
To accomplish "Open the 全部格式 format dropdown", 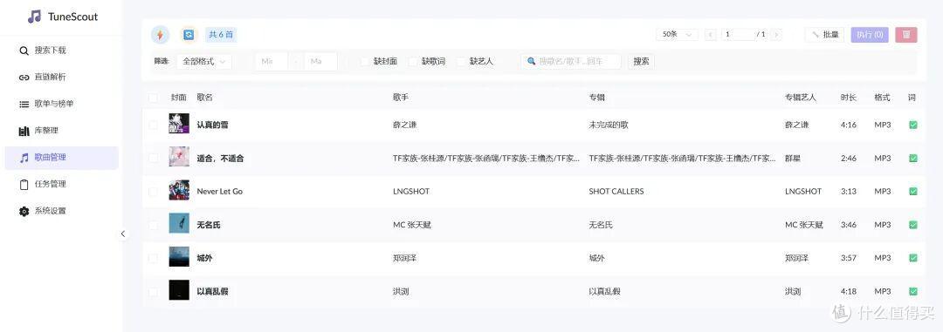I will coord(204,61).
